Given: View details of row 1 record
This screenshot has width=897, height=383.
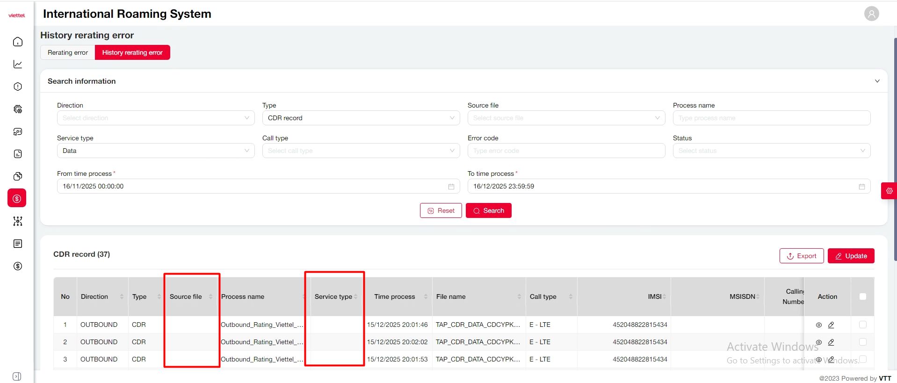Looking at the screenshot, I should [x=819, y=325].
